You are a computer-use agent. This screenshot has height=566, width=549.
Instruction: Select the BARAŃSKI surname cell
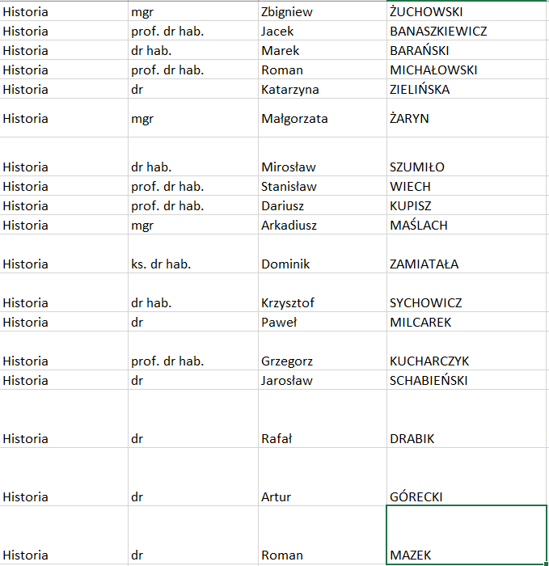[419, 51]
